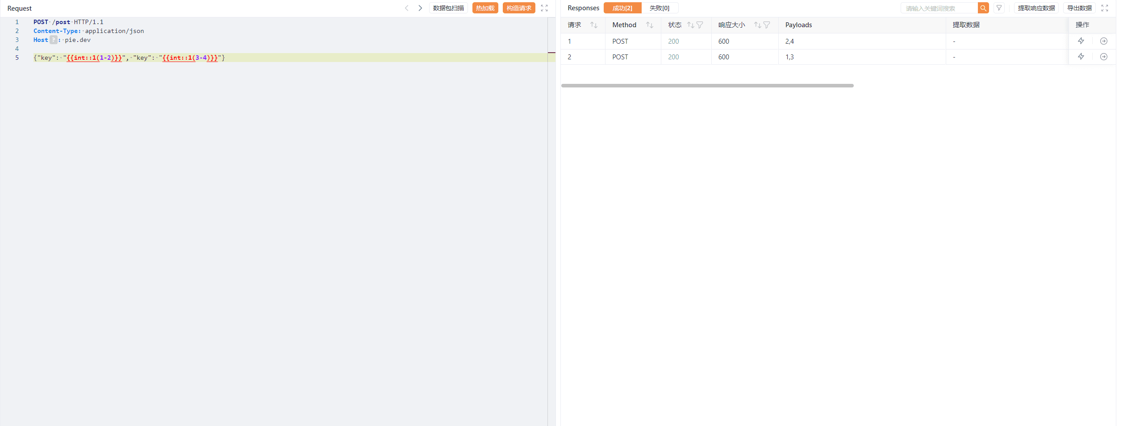Expand the Request panel to fullscreen
The image size is (1123, 426).
pos(544,8)
